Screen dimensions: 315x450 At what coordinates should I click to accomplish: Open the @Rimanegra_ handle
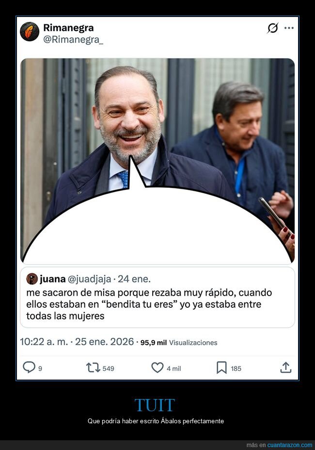point(73,40)
